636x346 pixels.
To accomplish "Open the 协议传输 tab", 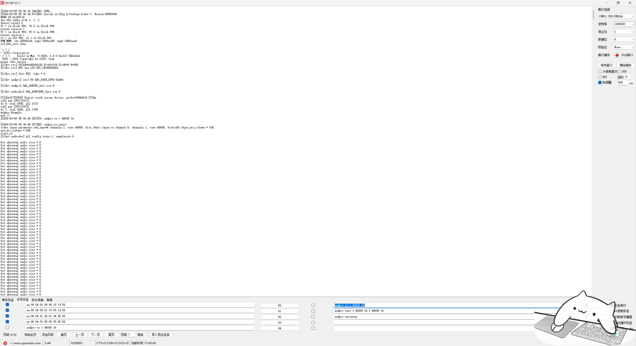I will 37,300.
